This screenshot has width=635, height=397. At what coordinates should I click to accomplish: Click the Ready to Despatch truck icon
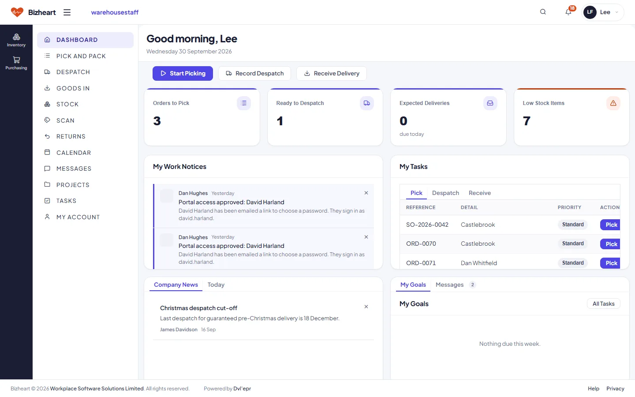(367, 103)
